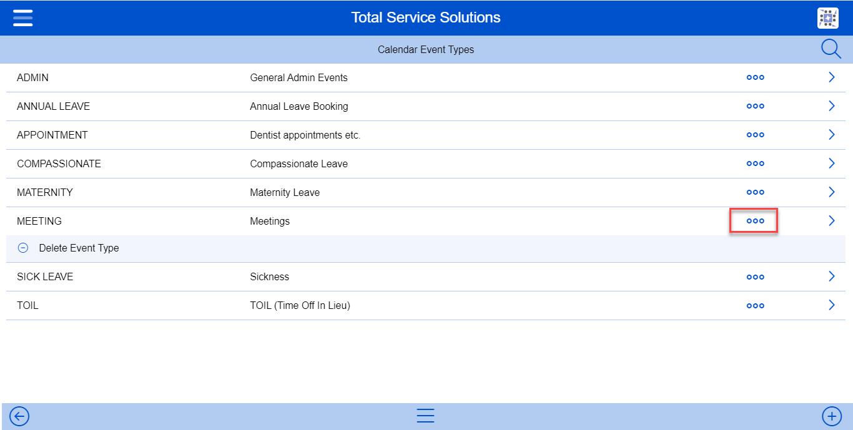Click Calendar Event Types heading
Image resolution: width=853 pixels, height=430 pixels.
point(426,50)
